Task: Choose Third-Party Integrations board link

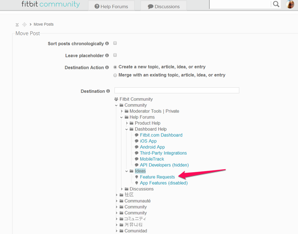Action: [x=163, y=153]
